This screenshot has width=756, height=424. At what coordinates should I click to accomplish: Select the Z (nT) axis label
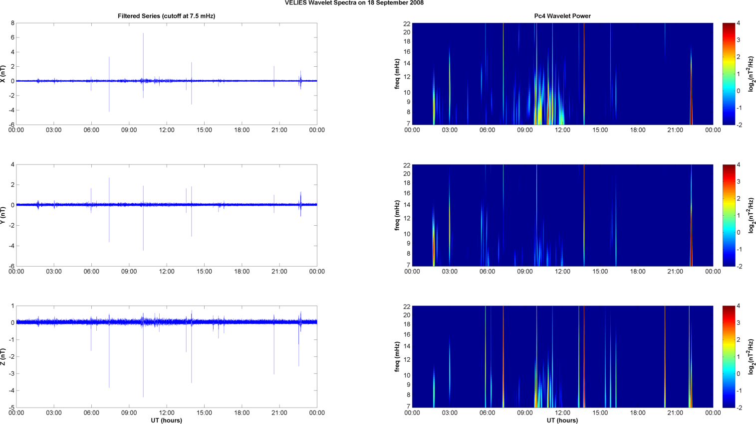[x=3, y=357]
